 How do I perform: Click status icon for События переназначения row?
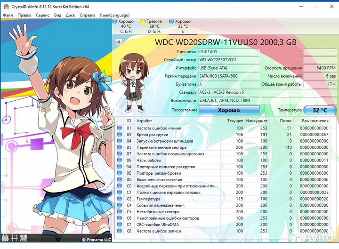pyautogui.click(x=119, y=205)
